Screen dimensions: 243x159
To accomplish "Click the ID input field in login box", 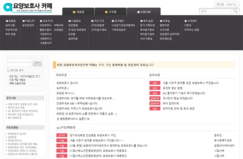I will pos(19,60).
